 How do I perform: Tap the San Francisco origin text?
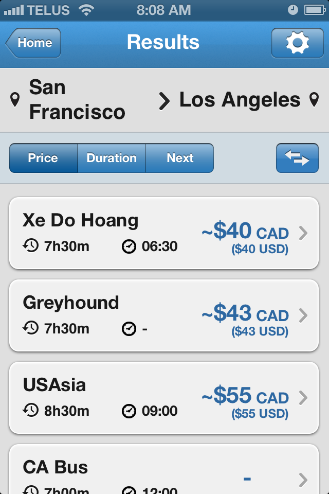[77, 99]
